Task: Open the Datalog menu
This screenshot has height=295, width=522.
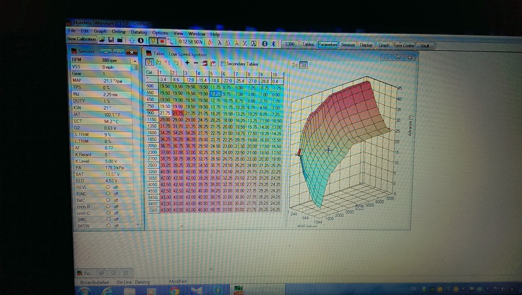Action: 139,32
